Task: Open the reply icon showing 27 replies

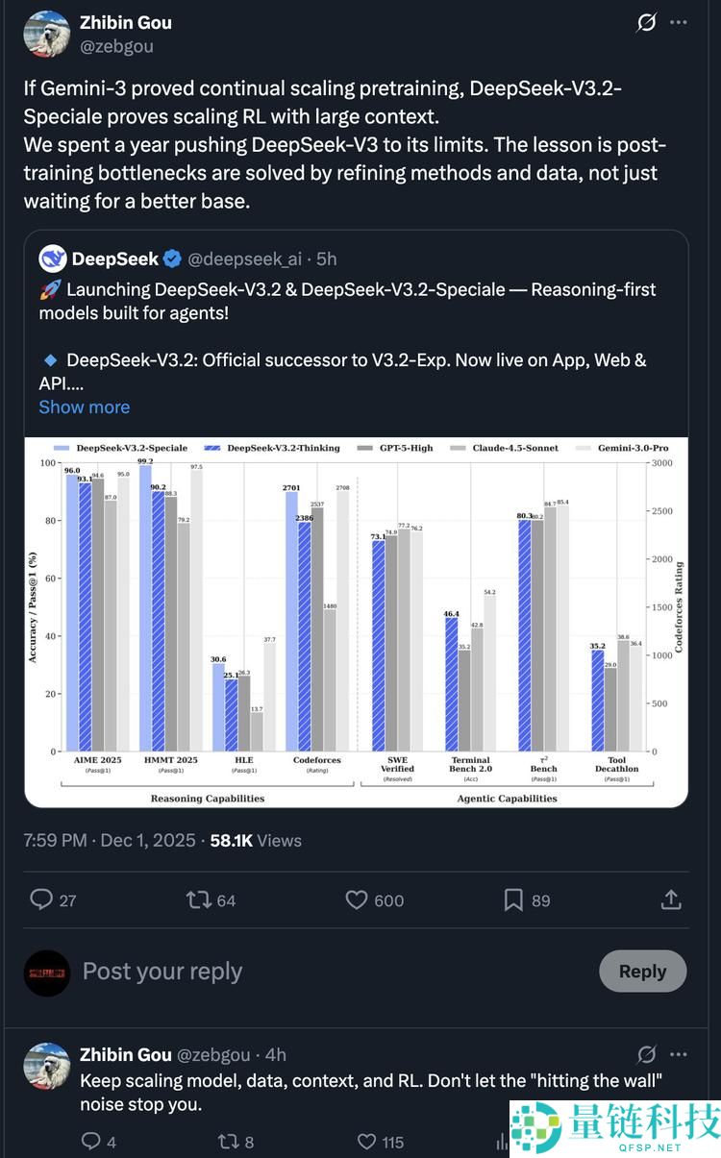Action: (x=41, y=899)
